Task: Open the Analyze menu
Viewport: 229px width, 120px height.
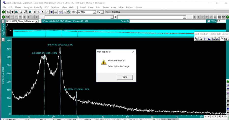Action: [x=27, y=7]
